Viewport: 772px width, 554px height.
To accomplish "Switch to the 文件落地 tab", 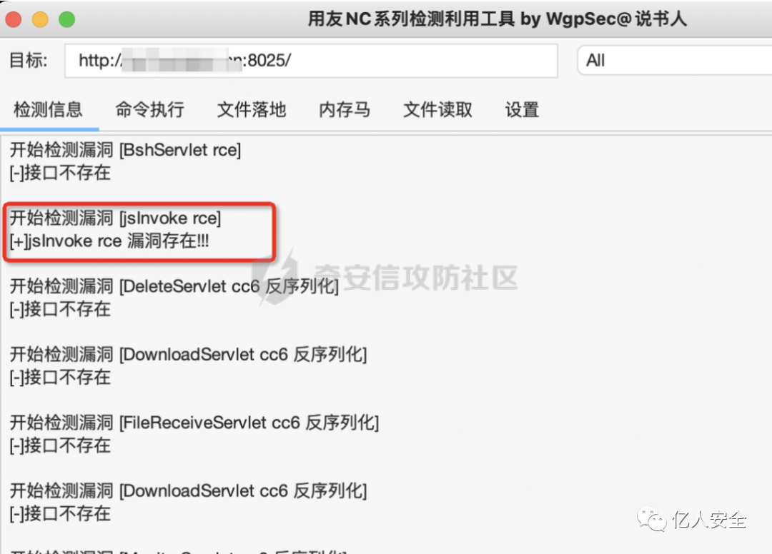I will [252, 110].
